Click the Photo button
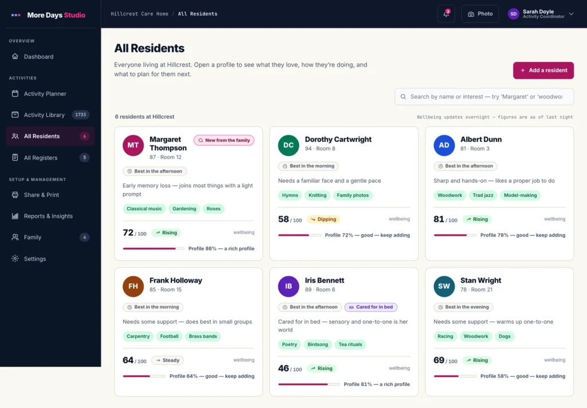Screen dimensions: 587x408 (480, 14)
